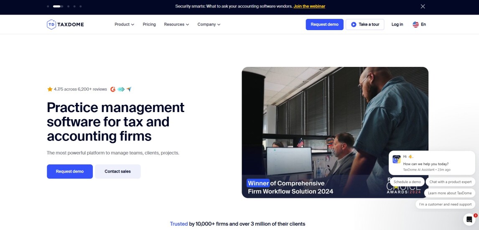This screenshot has height=230, width=479.
Task: Click the GetApp reviews arrows icon
Action: point(121,89)
